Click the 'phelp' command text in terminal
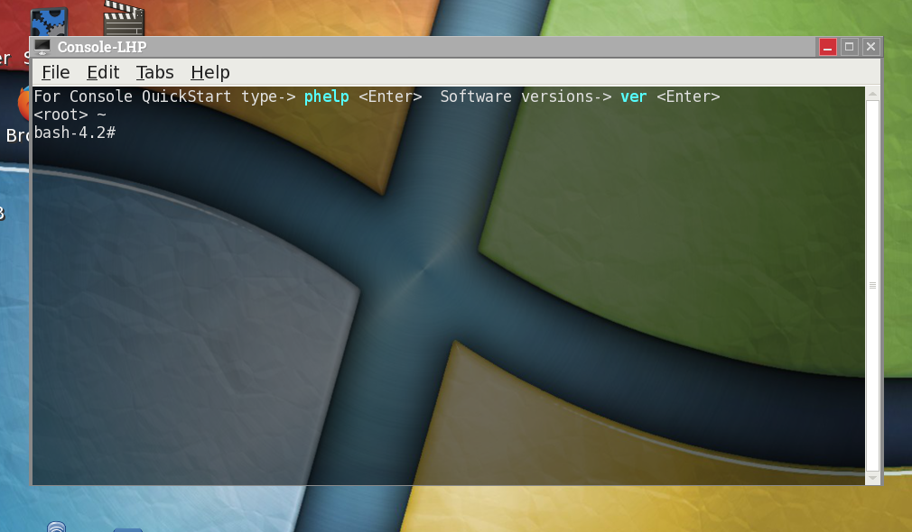Screen dimensions: 912x532 pyautogui.click(x=326, y=96)
